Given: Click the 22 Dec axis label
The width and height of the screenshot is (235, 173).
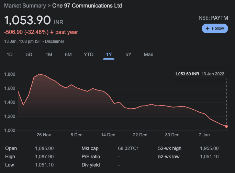Looking at the screenshot, I should 140,135.
